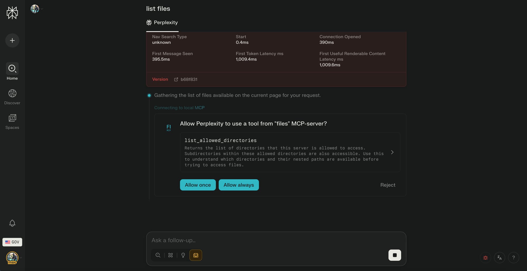Stop the response with the stop button
527x271 pixels.
(x=394, y=255)
